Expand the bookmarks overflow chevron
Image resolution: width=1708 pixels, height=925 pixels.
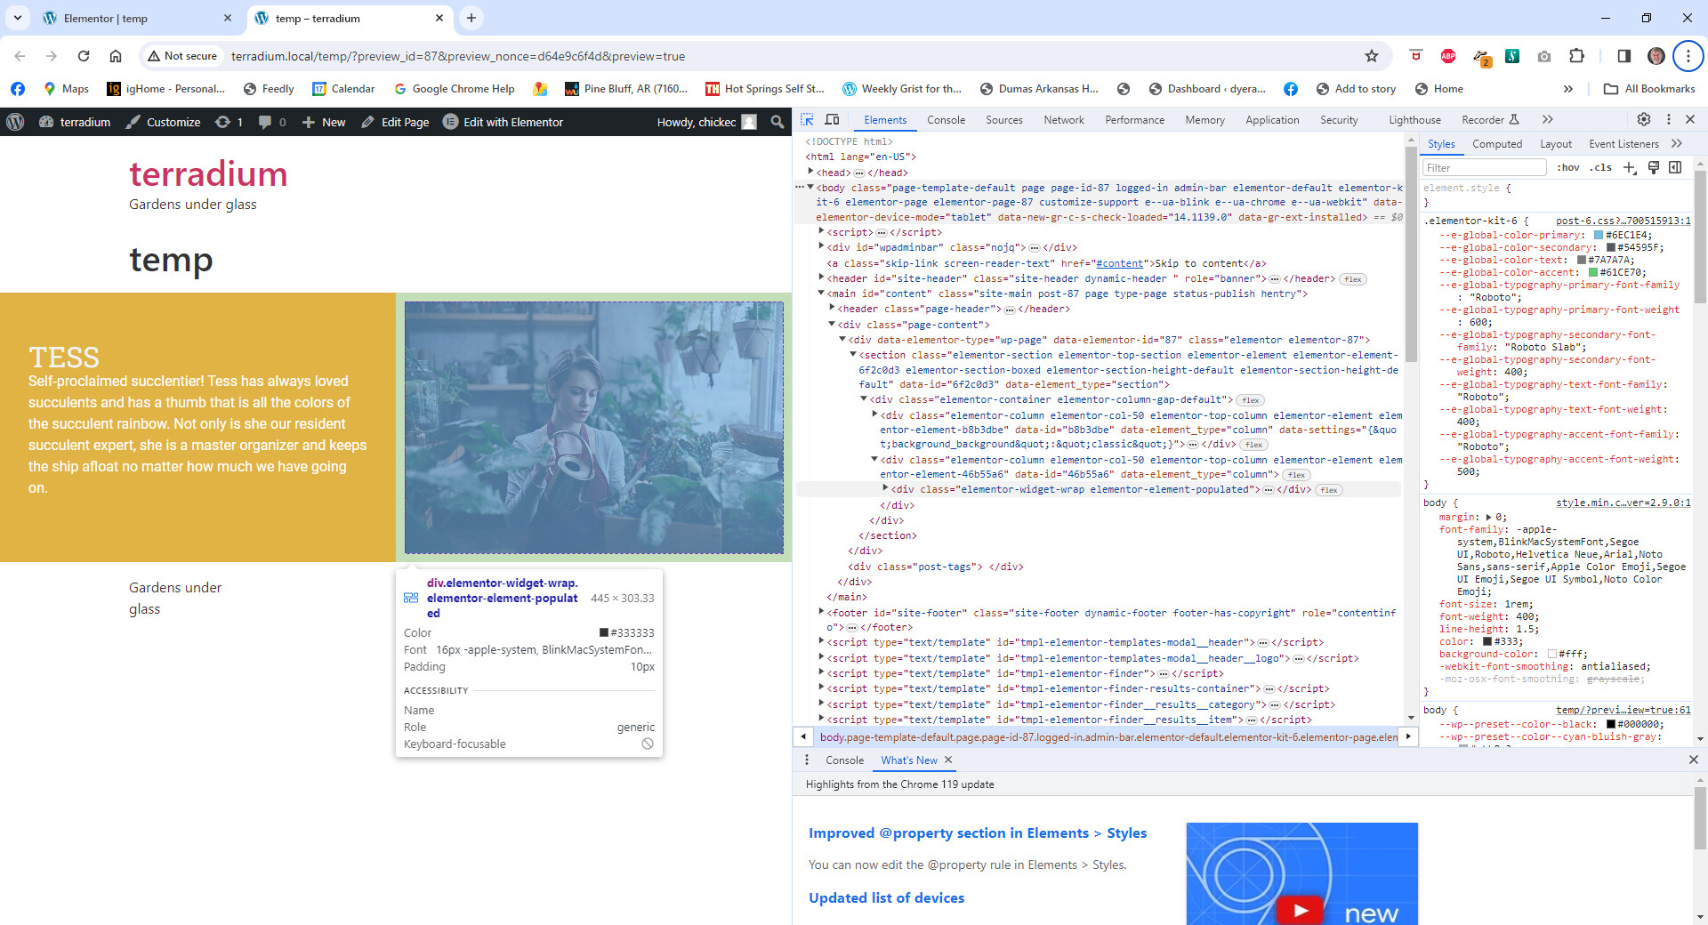(x=1568, y=89)
